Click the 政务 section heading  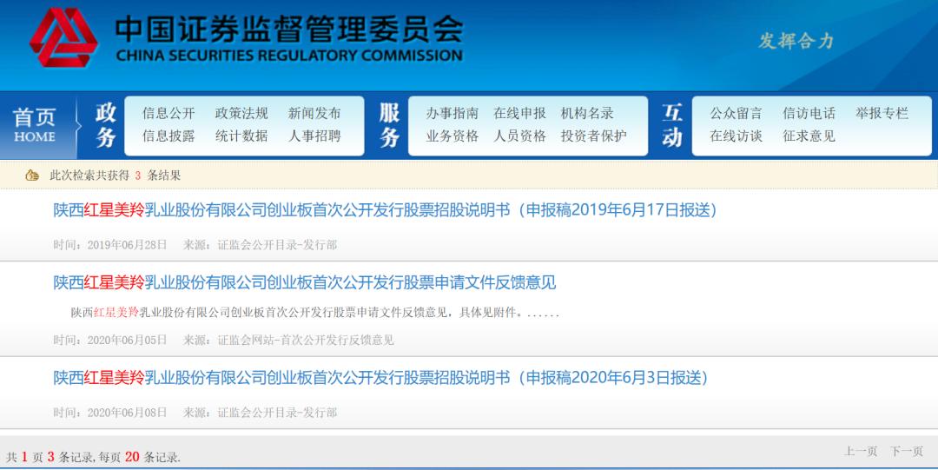coord(105,125)
